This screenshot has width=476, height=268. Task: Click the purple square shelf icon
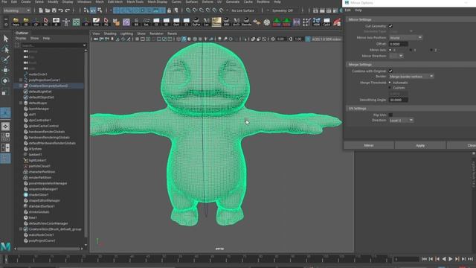coord(126,22)
